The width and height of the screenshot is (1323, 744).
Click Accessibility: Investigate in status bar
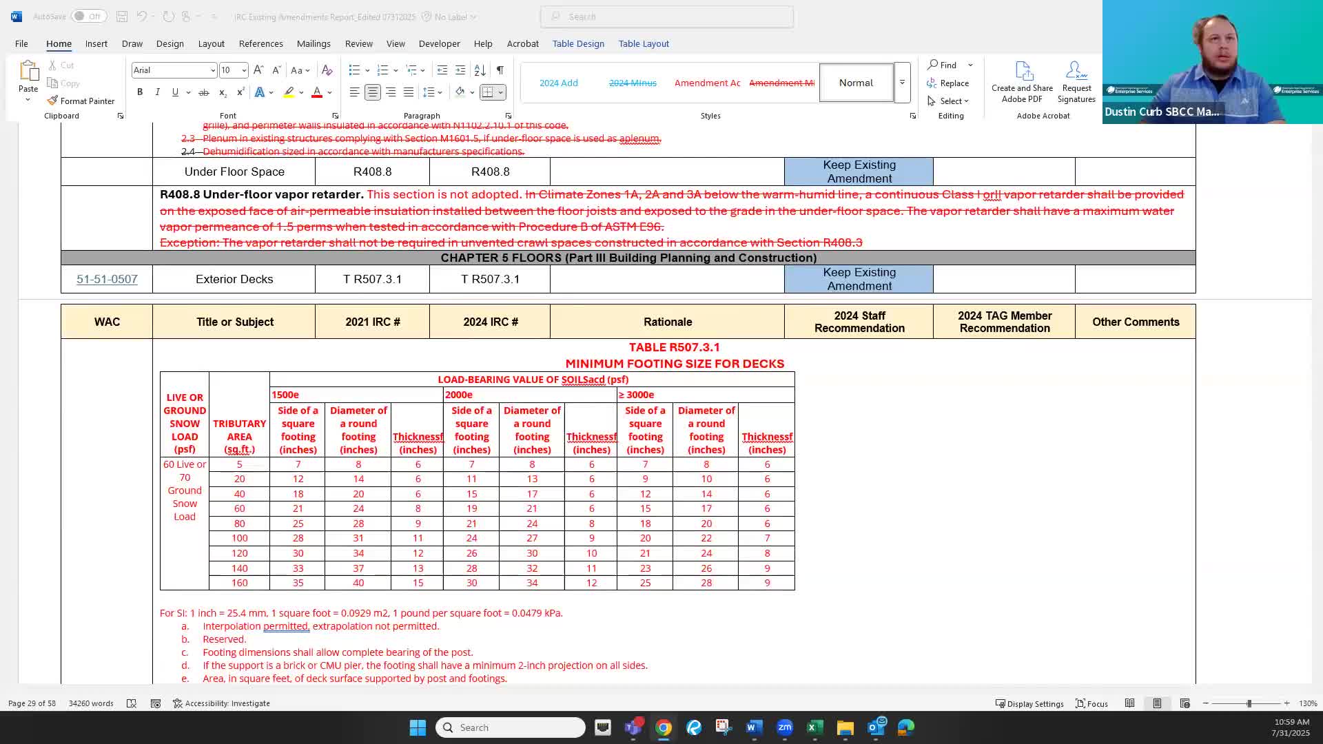pos(221,703)
